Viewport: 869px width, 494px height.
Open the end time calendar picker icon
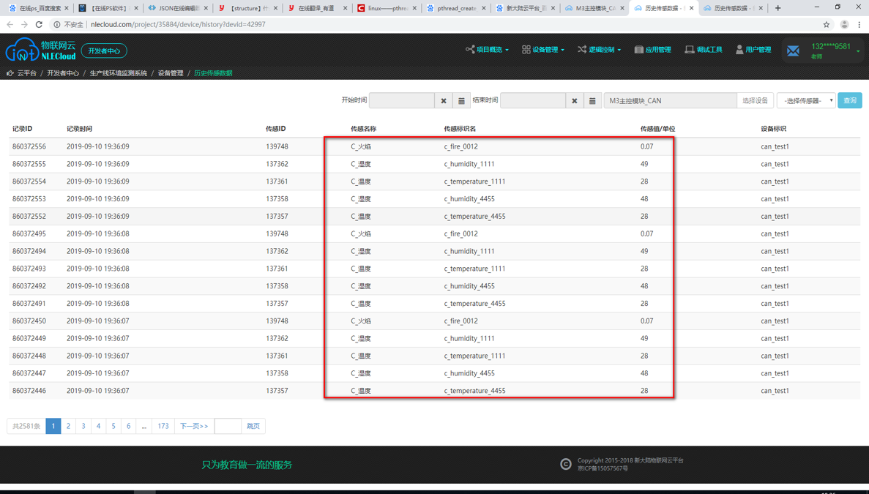pos(592,101)
